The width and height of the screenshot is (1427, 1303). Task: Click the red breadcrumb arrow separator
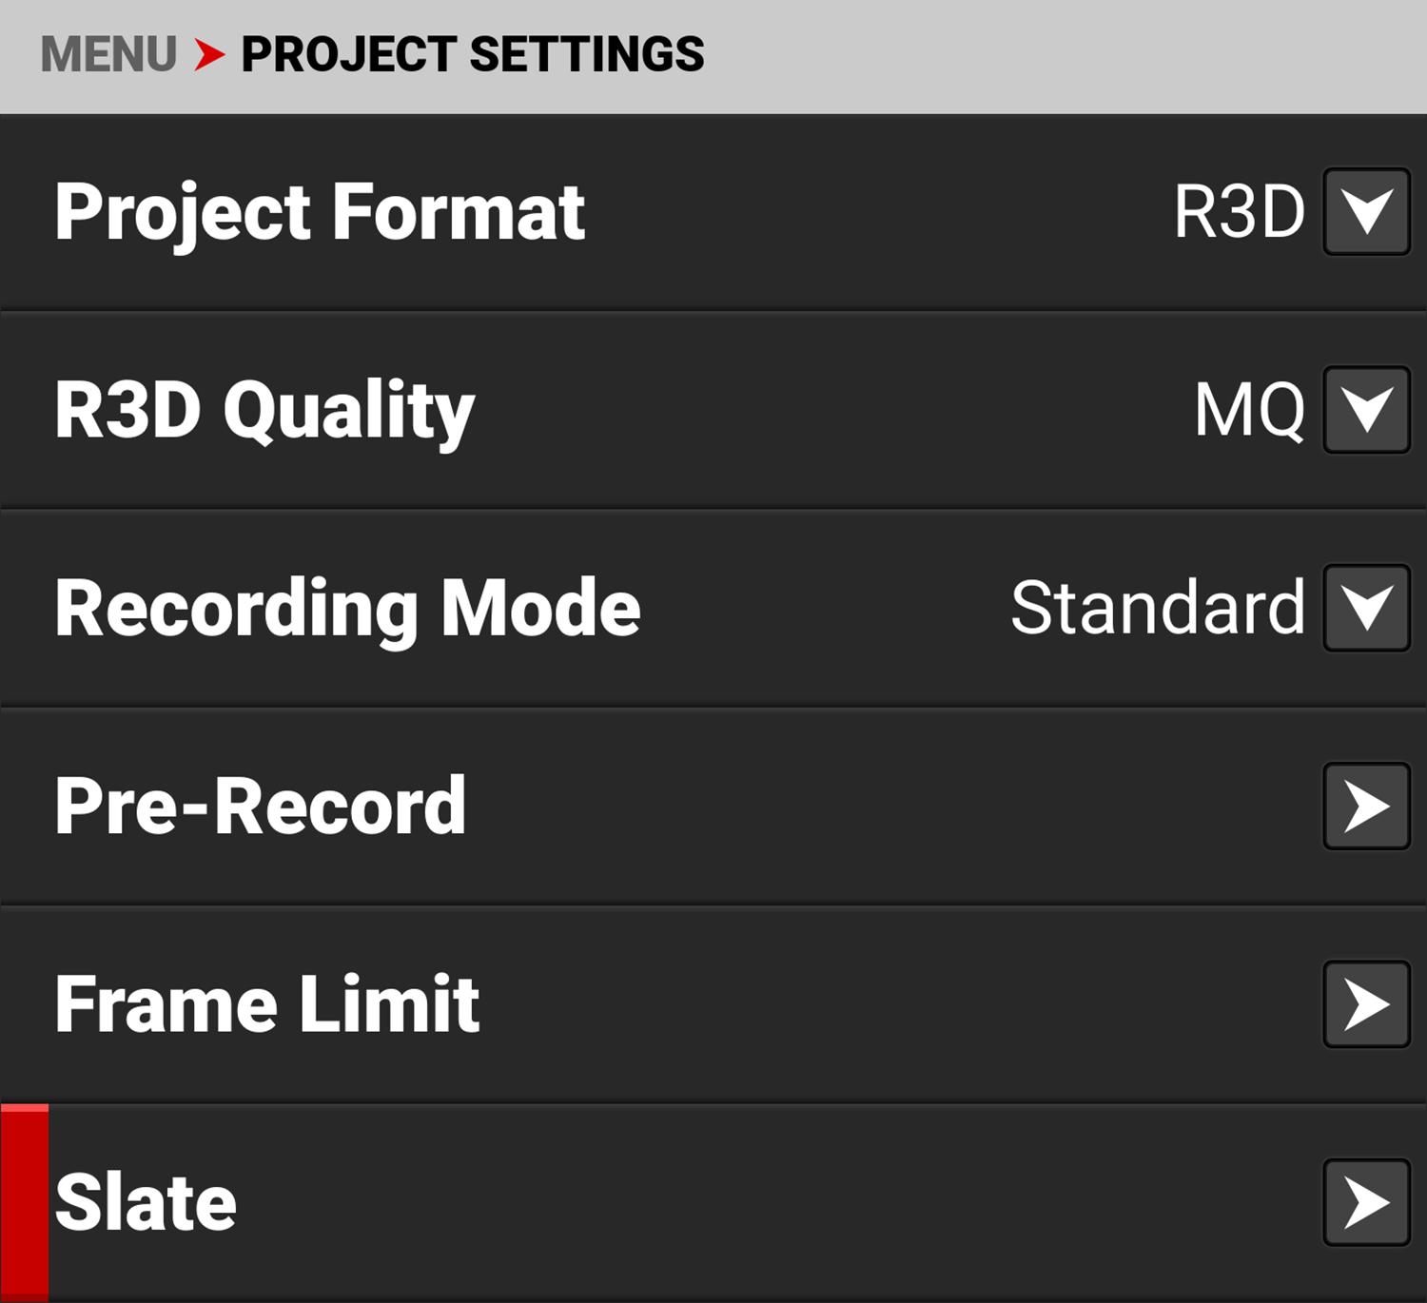pyautogui.click(x=209, y=54)
